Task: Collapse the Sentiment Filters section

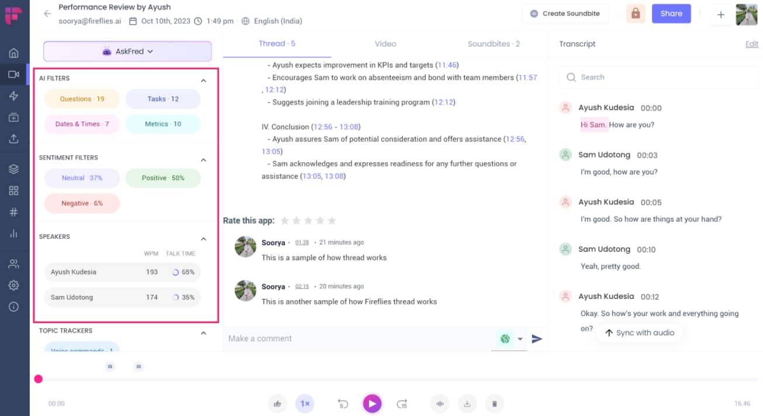Action: (x=203, y=159)
